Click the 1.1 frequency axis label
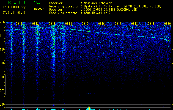This screenshot has width=173, height=110. coord(2,36)
